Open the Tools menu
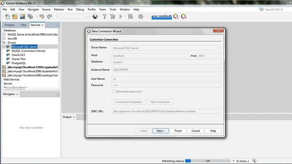Screen dimensions: 292x164 tap(113, 10)
